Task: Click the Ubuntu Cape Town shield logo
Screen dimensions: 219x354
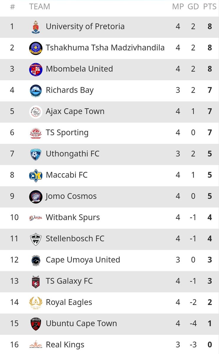Action: tap(36, 324)
